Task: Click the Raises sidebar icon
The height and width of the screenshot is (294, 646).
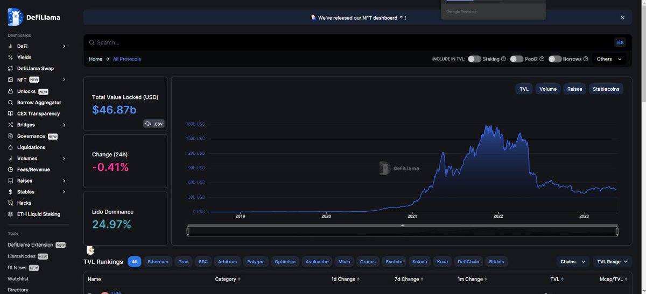Action: pos(10,181)
